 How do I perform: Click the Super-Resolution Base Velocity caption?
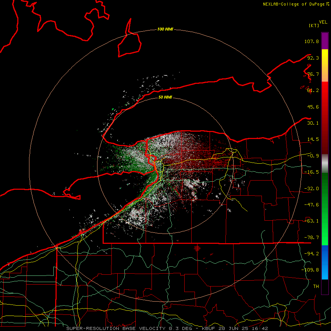tap(167, 328)
